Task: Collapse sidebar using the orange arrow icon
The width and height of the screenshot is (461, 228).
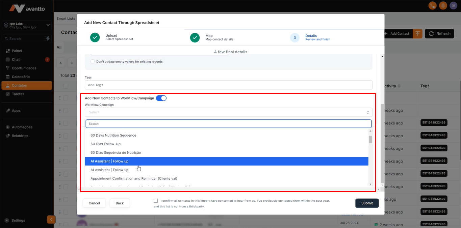Action: click(51, 220)
